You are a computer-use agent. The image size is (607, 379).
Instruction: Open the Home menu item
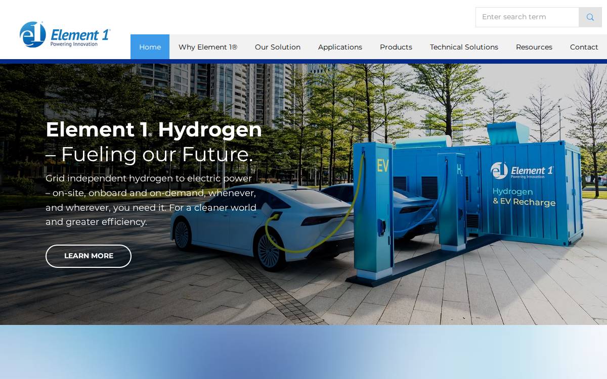150,47
